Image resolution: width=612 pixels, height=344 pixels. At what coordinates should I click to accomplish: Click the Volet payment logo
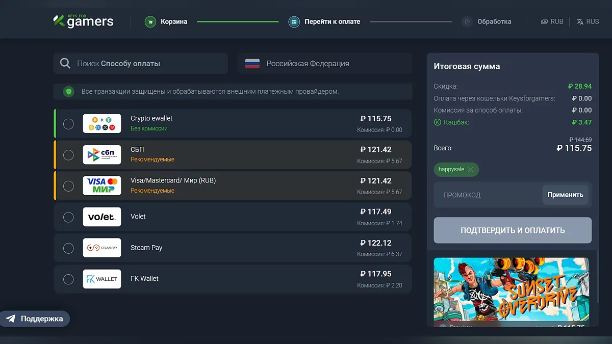pos(102,217)
